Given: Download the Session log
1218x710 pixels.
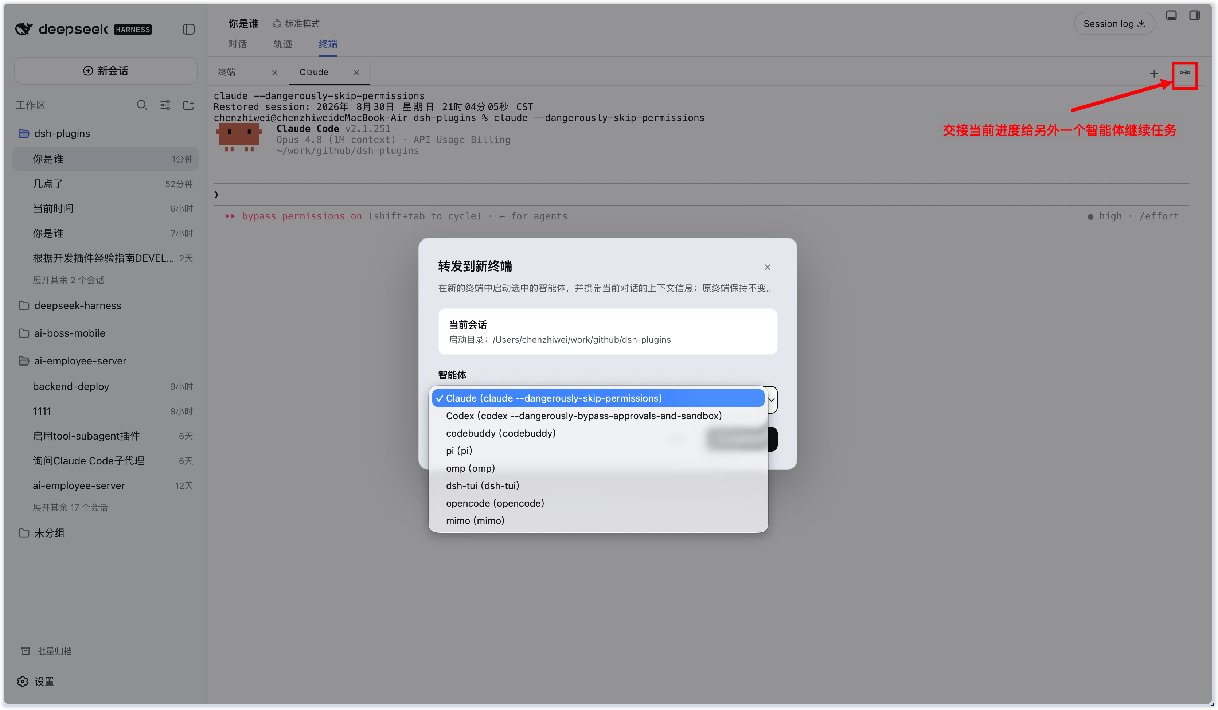Looking at the screenshot, I should (x=1114, y=24).
